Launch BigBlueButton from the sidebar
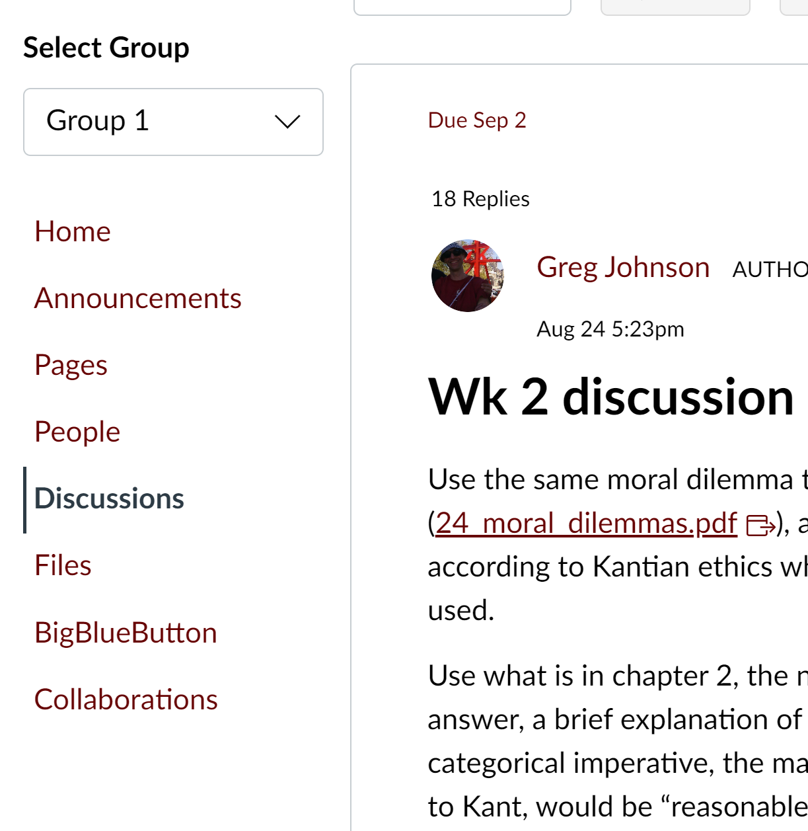The height and width of the screenshot is (831, 808). point(126,633)
